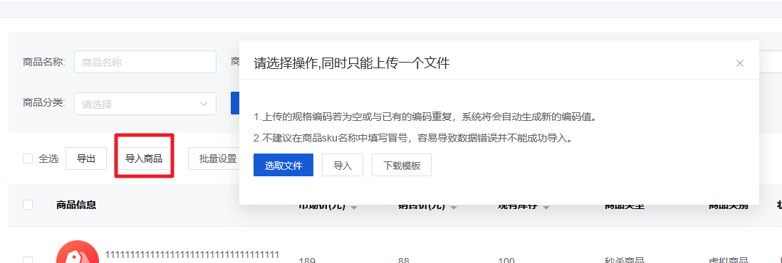This screenshot has width=782, height=263.
Task: Open the 批量设置 button
Action: (x=214, y=159)
